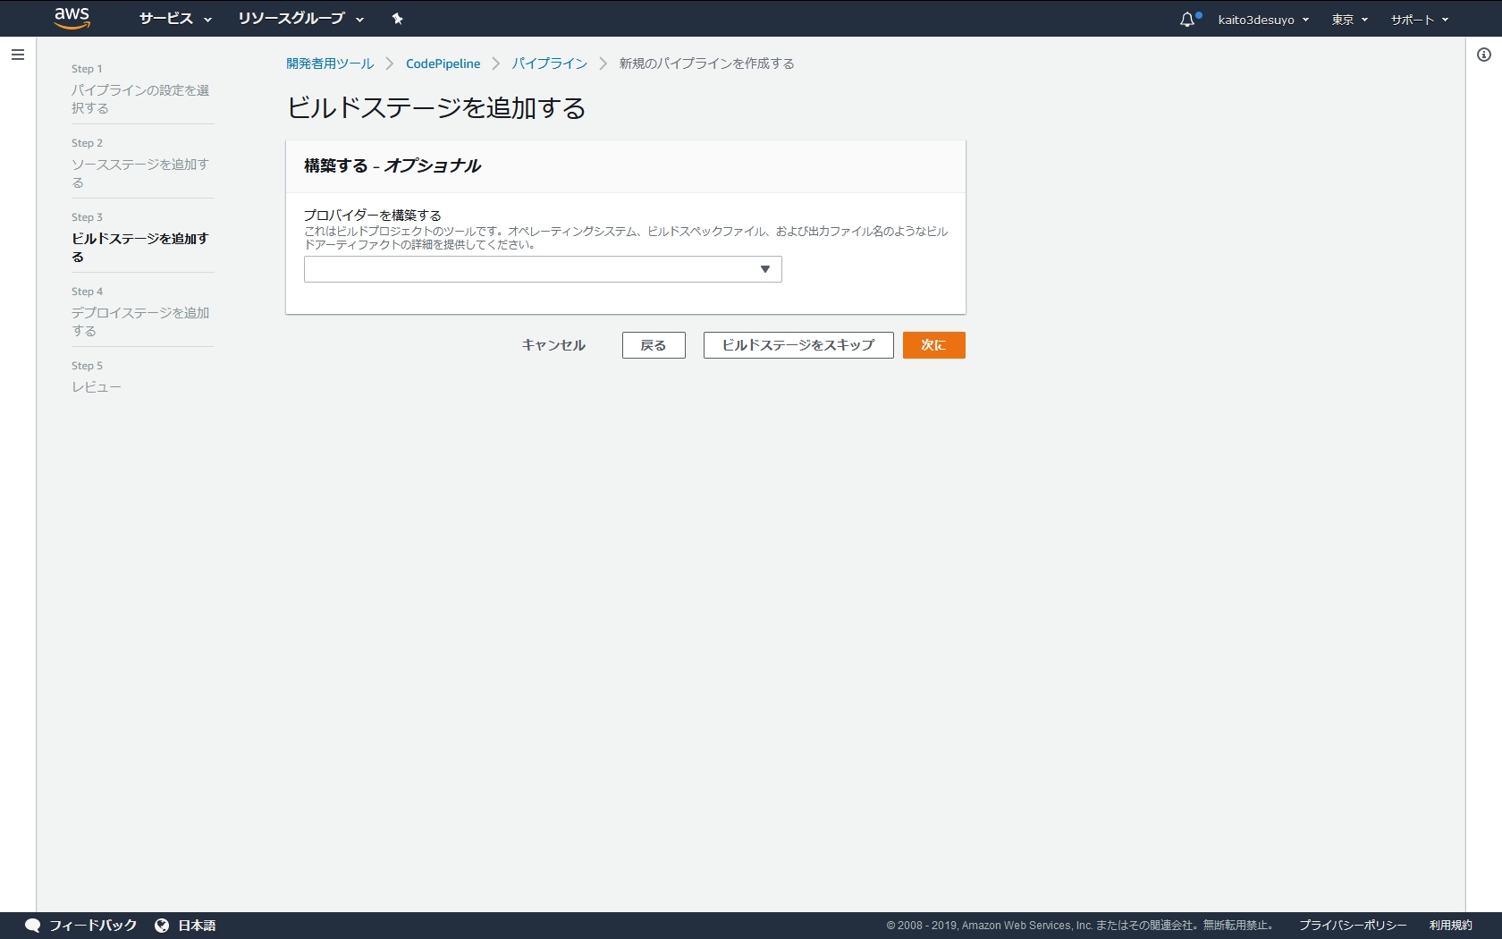Open the サポート dropdown menu

pyautogui.click(x=1420, y=20)
